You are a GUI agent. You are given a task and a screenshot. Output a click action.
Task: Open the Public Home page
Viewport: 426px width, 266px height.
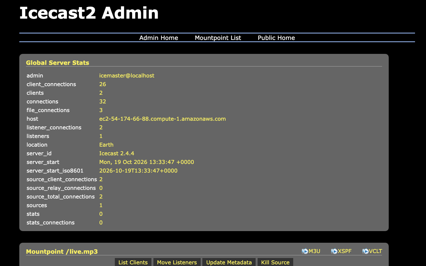tap(276, 38)
